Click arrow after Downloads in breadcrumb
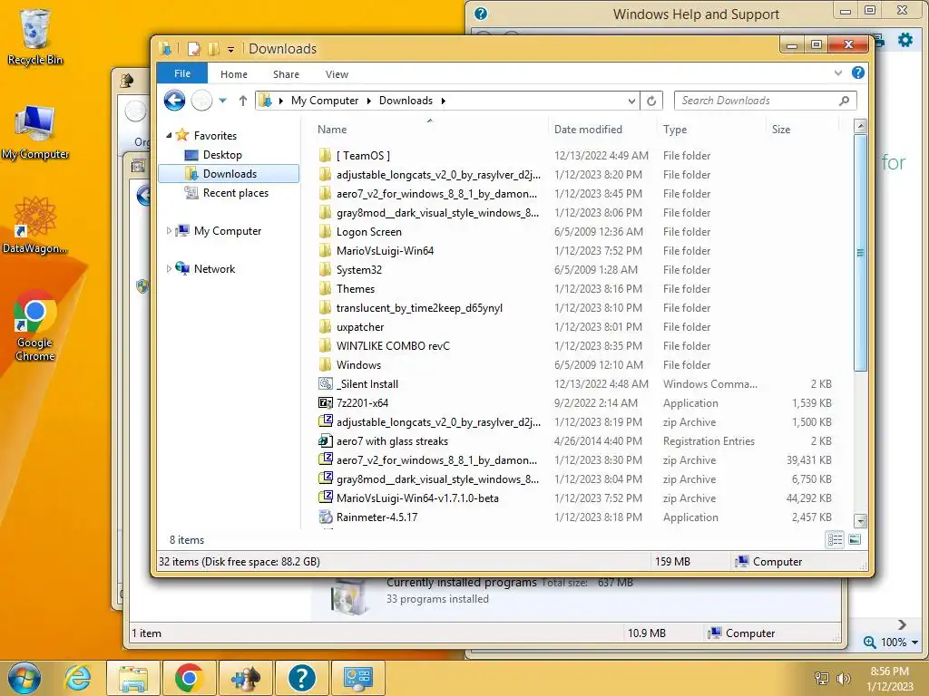Screen dimensions: 929x696 click(x=443, y=101)
